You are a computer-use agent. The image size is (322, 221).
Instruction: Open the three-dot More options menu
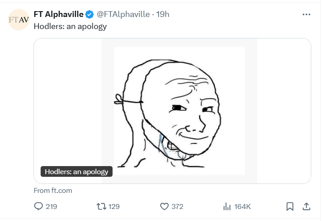(306, 14)
